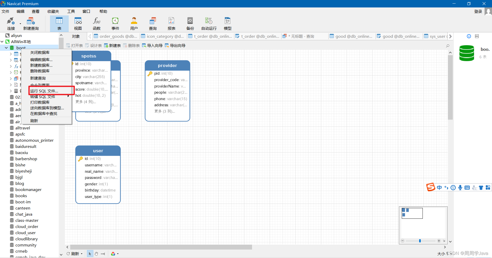Screen dimensions: 492x258
Task: Switch to 对象 tab
Action: [76, 36]
